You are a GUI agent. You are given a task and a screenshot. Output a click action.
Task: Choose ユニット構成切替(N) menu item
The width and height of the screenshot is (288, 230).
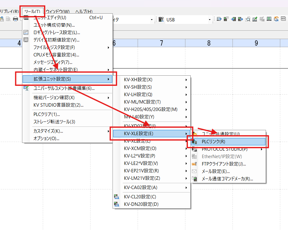(x=67, y=25)
